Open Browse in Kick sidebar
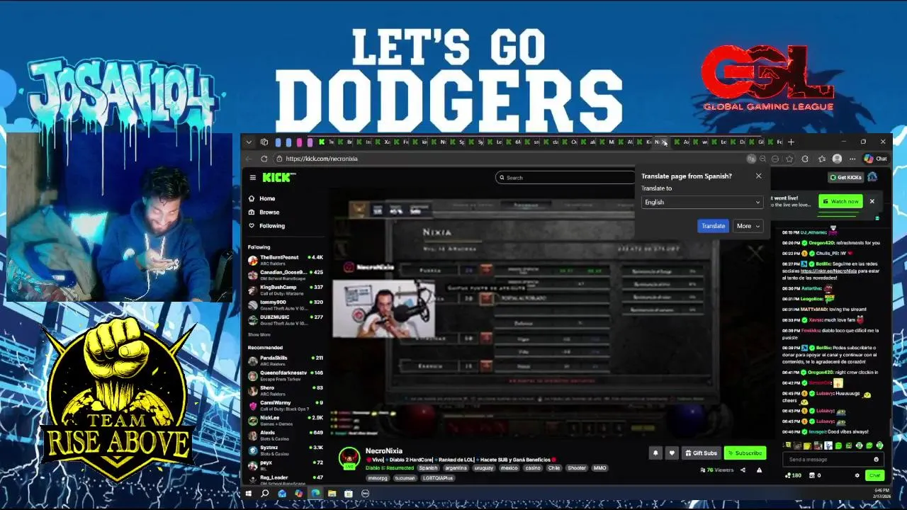The width and height of the screenshot is (907, 510). (269, 212)
